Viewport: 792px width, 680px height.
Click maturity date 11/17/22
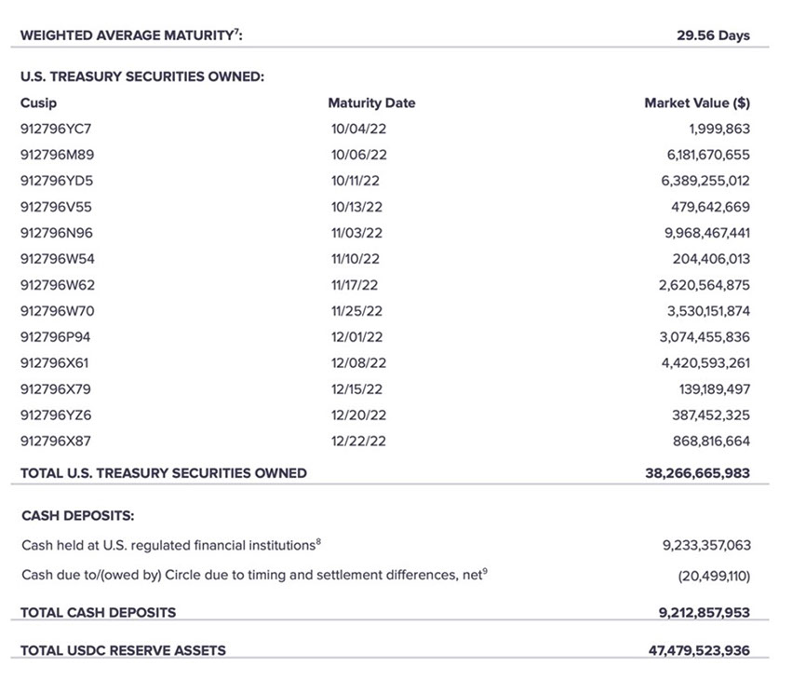354,285
